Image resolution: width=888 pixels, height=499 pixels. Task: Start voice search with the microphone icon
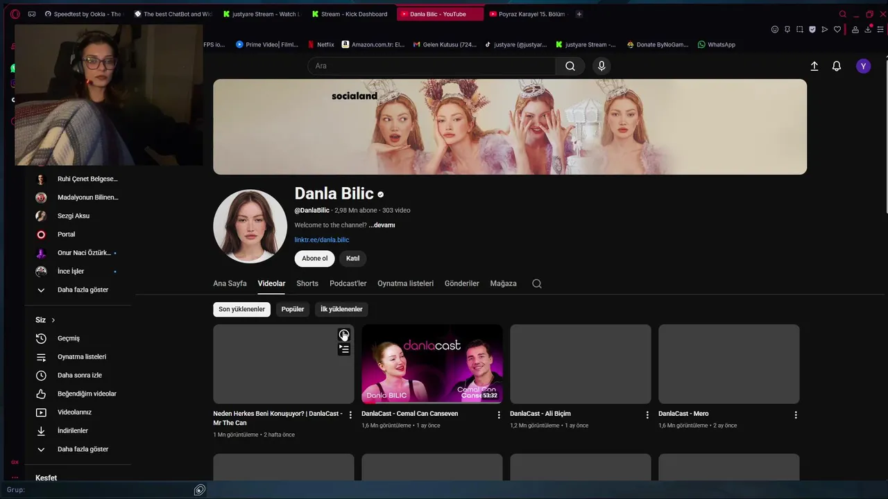pyautogui.click(x=601, y=66)
